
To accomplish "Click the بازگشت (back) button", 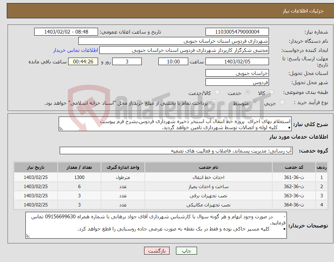I will coord(157,251).
